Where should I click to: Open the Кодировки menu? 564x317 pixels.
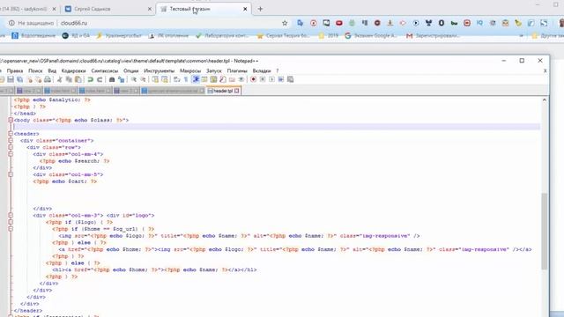(73, 70)
